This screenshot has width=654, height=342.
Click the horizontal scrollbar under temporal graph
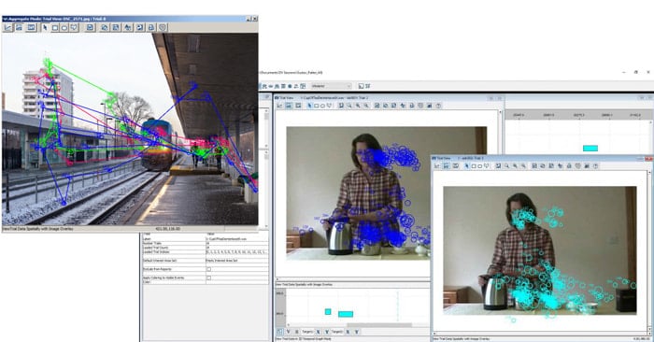click(379, 325)
